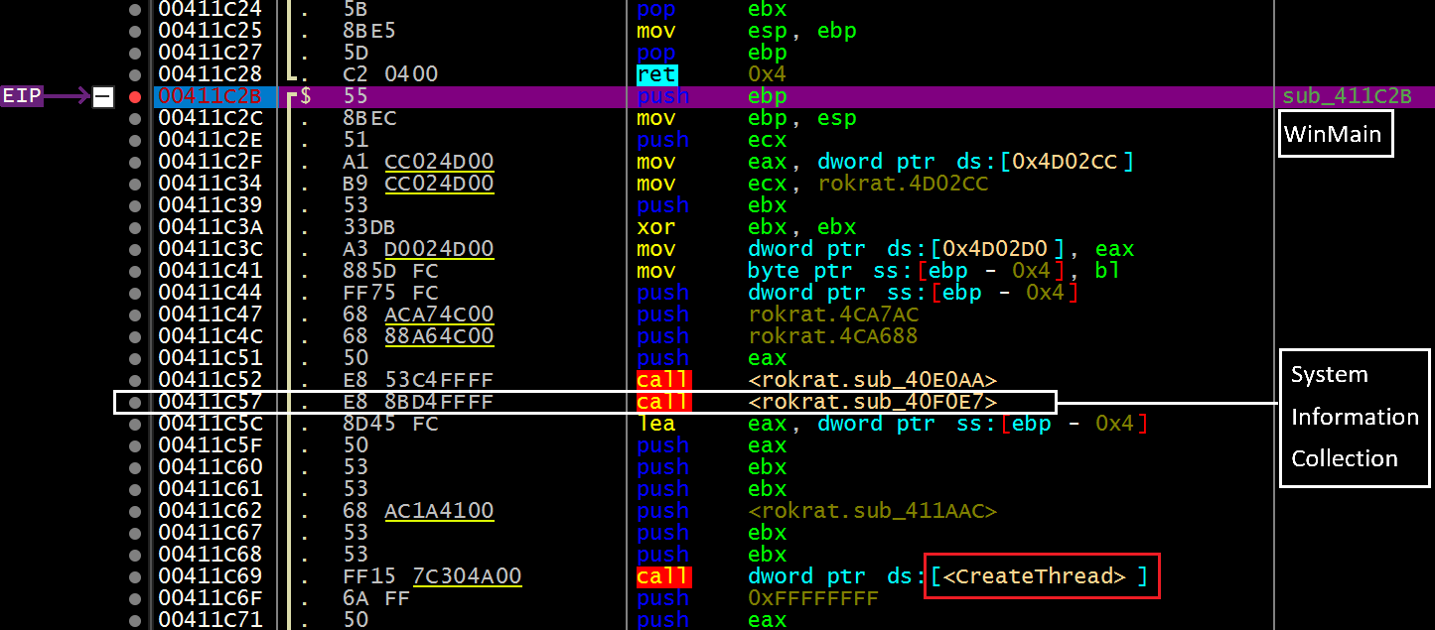This screenshot has width=1435, height=630.
Task: Toggle breakpoint dot beside address 00411C57
Action: pyautogui.click(x=135, y=402)
